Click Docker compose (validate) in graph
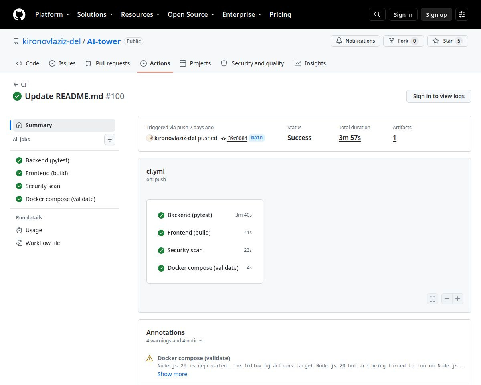 [205, 268]
